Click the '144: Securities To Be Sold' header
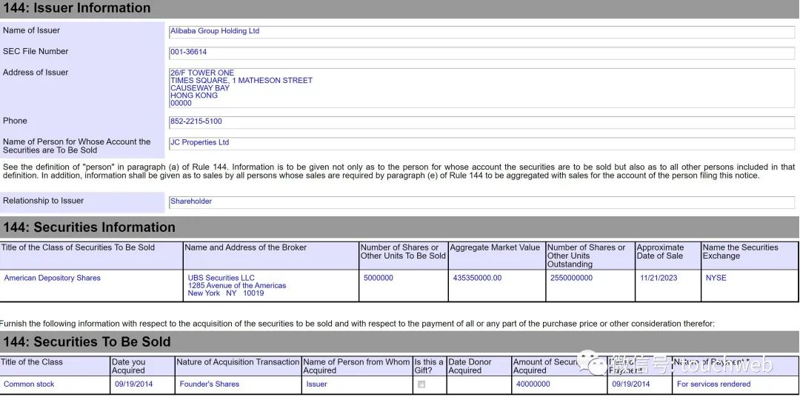Viewport: 800px width, 400px height. pos(400,341)
